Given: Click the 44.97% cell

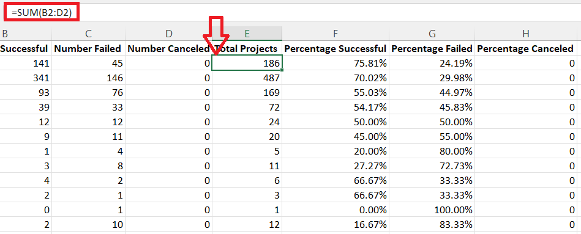Looking at the screenshot, I should [x=432, y=92].
